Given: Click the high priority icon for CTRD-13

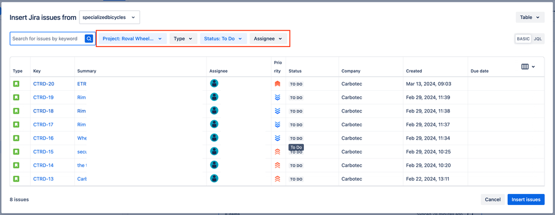Looking at the screenshot, I should click(x=278, y=179).
